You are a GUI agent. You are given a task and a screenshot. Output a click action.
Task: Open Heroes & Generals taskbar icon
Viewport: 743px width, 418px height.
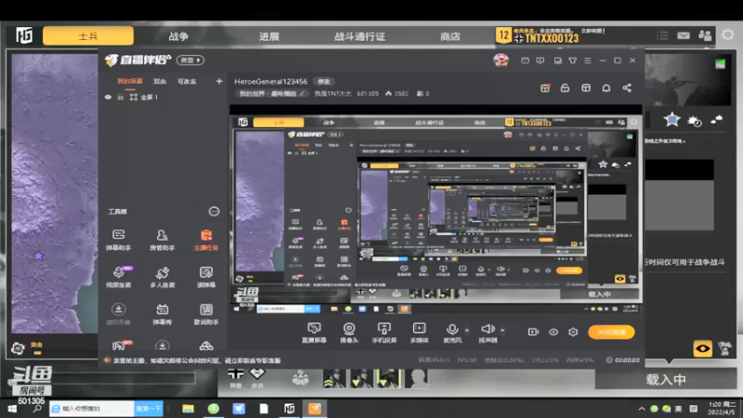click(x=289, y=409)
